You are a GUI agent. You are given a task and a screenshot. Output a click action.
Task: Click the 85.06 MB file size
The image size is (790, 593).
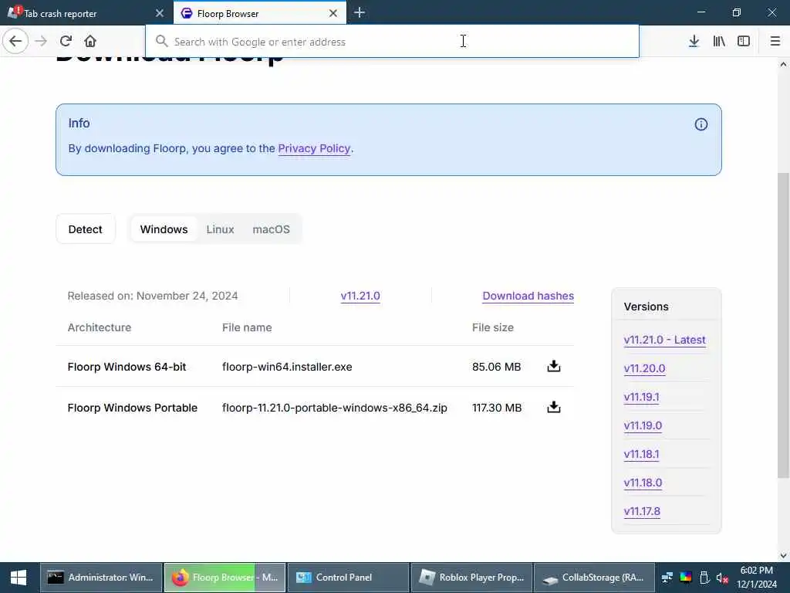click(496, 367)
